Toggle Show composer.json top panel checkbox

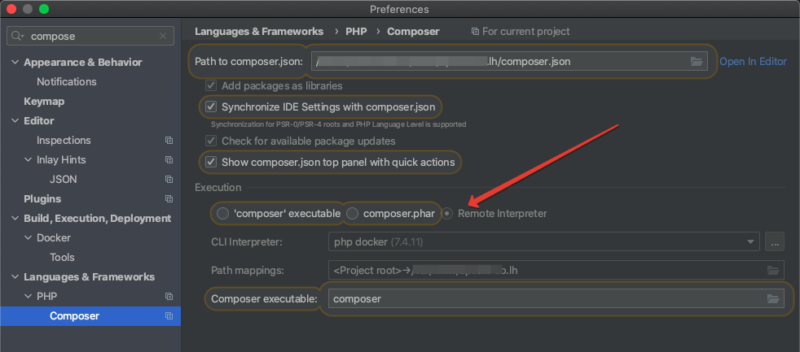point(211,163)
